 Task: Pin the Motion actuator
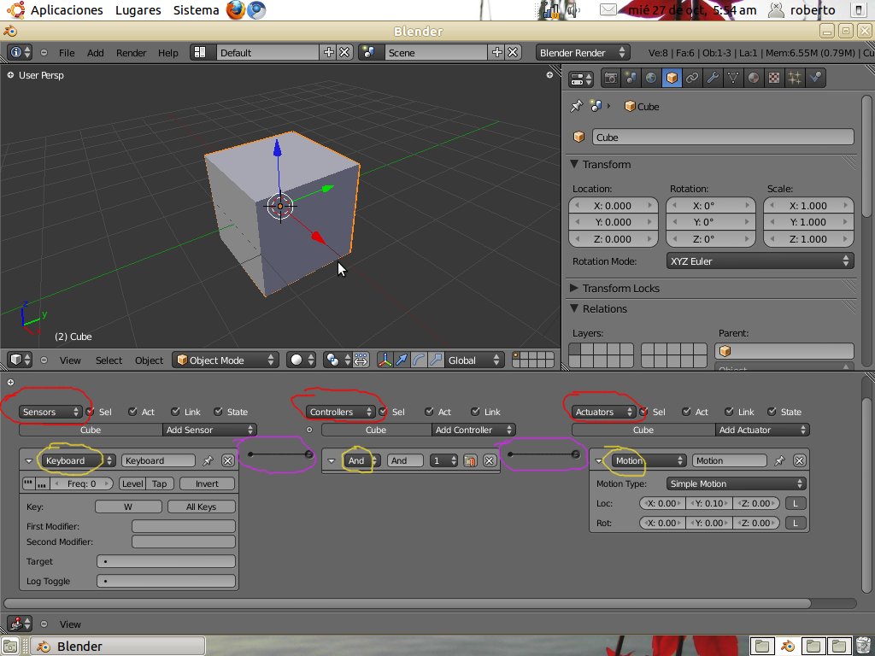[x=779, y=460]
